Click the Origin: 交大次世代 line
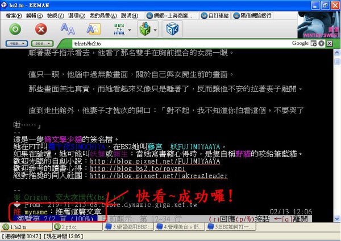Viewport: 341px width, 241px height. (69, 197)
